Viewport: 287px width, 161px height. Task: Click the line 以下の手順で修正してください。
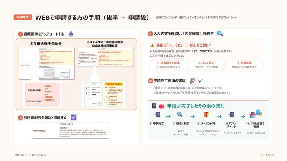point(167,56)
